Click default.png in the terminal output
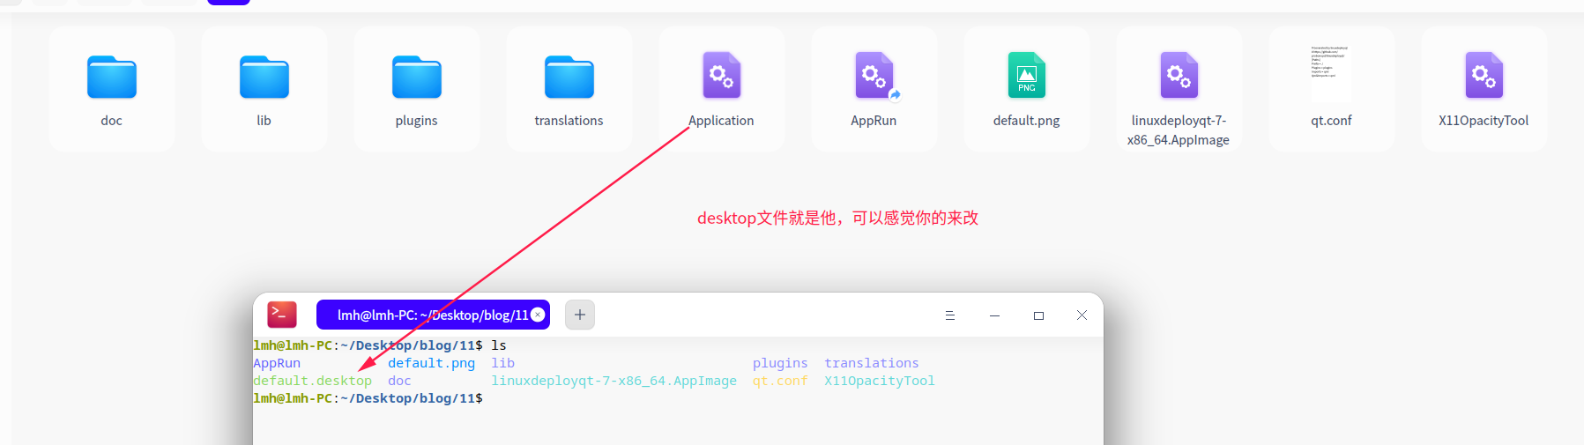This screenshot has height=445, width=1584. (431, 363)
